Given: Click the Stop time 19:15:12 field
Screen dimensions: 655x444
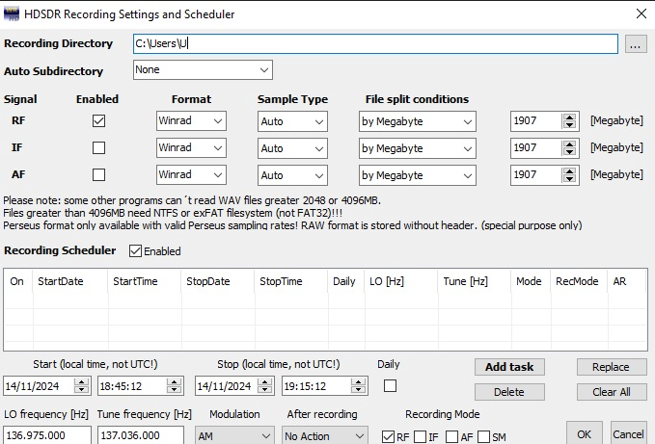Looking at the screenshot, I should 316,386.
